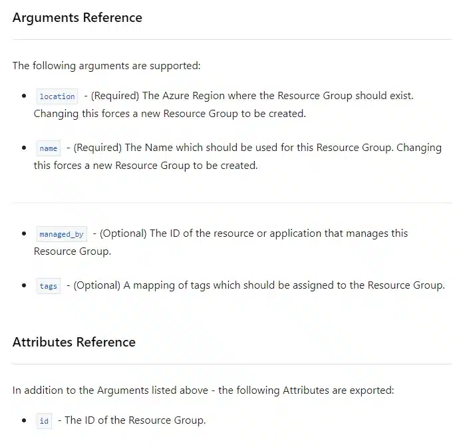This screenshot has width=455, height=445.
Task: Select the "location" code tag
Action: (x=57, y=96)
